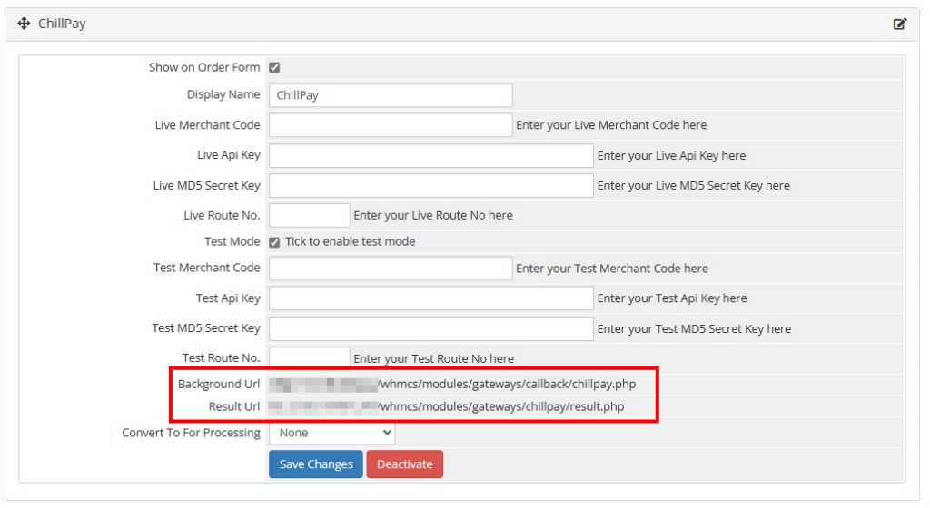The image size is (930, 508).
Task: Click the 'Result Url' label
Action: [234, 406]
